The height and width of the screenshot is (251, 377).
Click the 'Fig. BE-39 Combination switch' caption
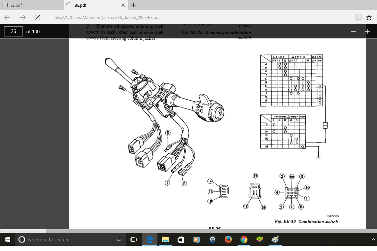[306, 222]
